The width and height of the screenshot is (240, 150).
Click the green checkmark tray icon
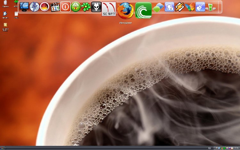224,148
